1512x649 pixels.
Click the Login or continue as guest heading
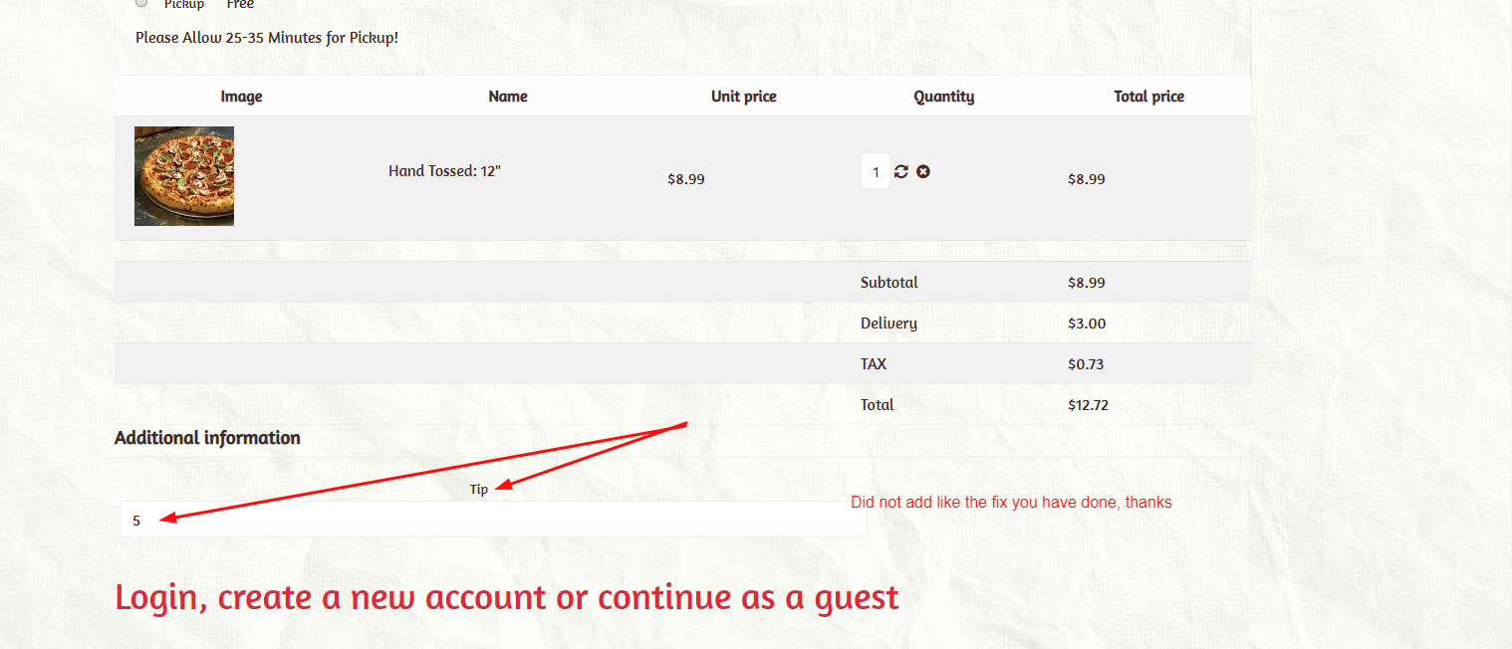click(x=507, y=597)
